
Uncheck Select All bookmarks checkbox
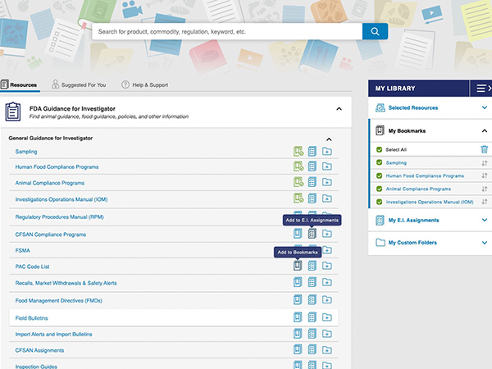coord(379,150)
